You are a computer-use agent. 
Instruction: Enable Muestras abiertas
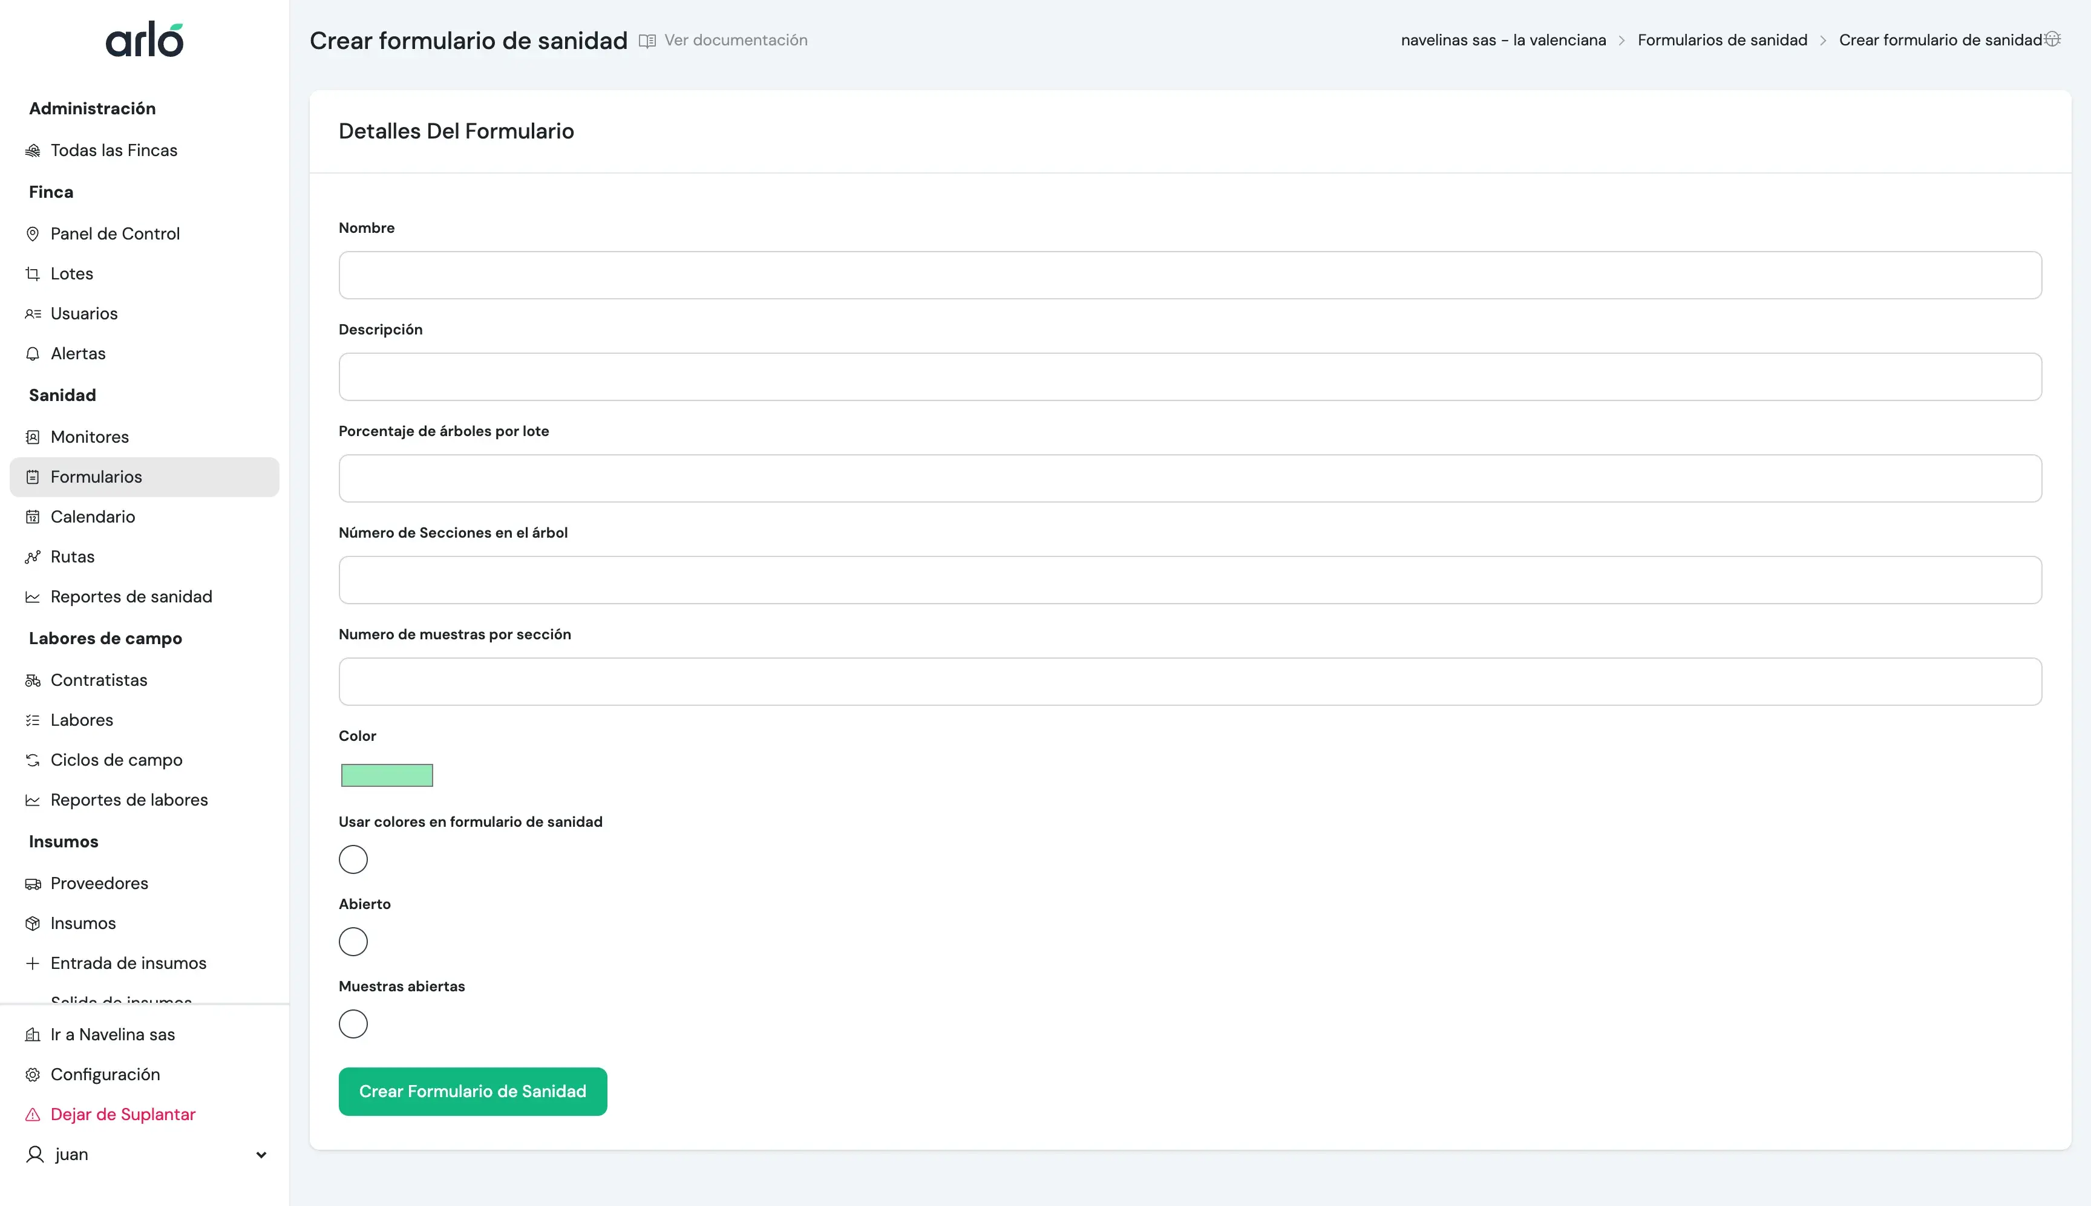[354, 1024]
